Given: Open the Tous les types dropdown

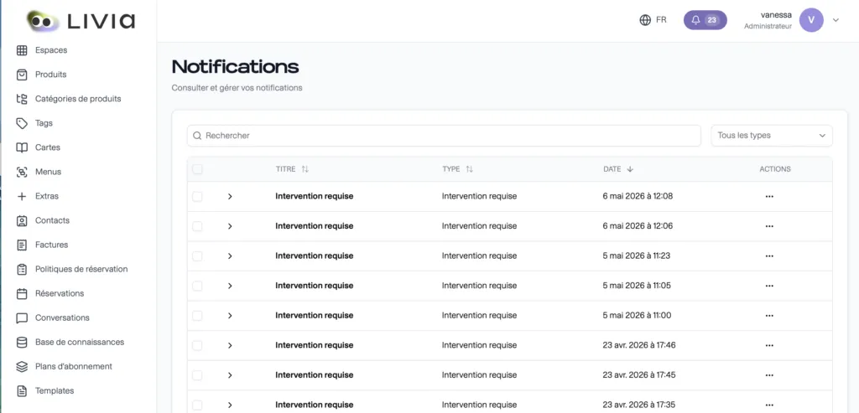Looking at the screenshot, I should tap(772, 136).
